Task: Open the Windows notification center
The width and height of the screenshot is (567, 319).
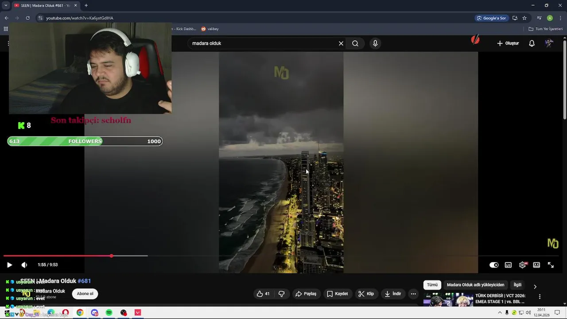Action: [557, 313]
